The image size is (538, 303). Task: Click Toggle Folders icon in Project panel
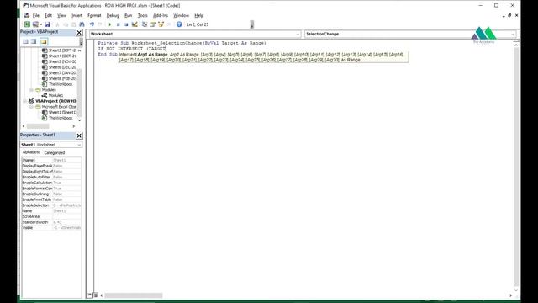pos(43,41)
